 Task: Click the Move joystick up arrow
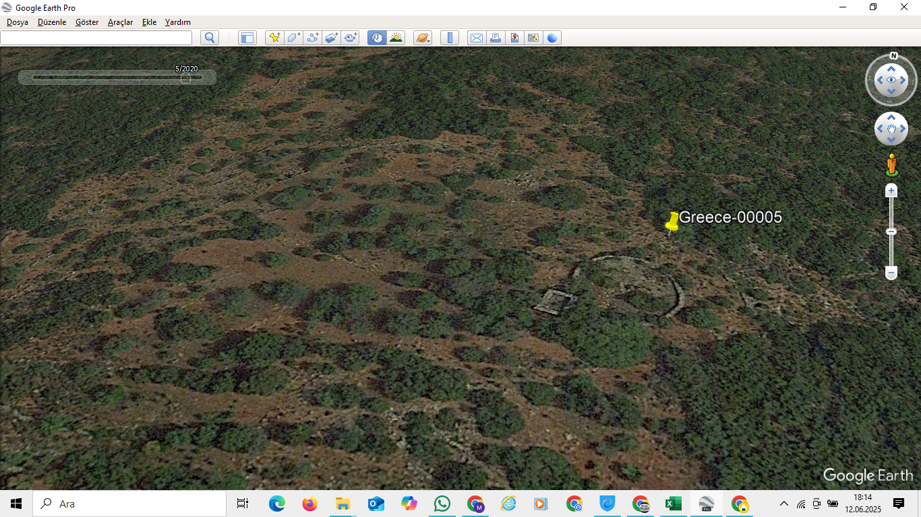pos(891,117)
